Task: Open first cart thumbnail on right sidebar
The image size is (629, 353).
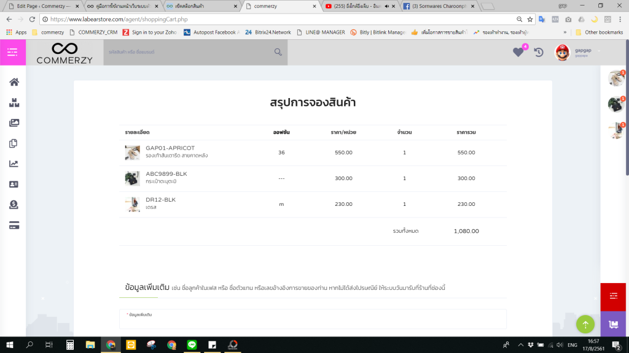Action: (x=615, y=78)
